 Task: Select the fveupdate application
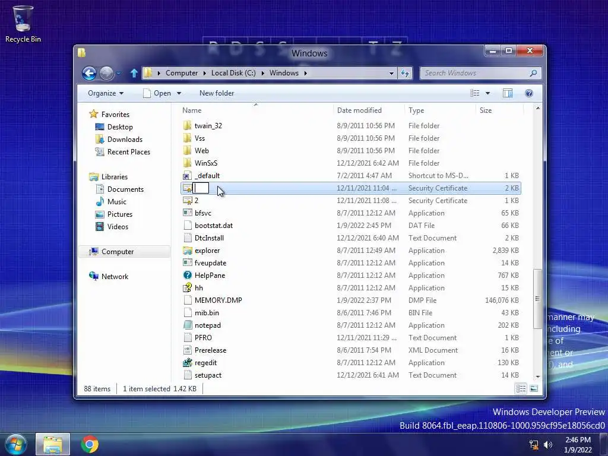click(x=210, y=263)
